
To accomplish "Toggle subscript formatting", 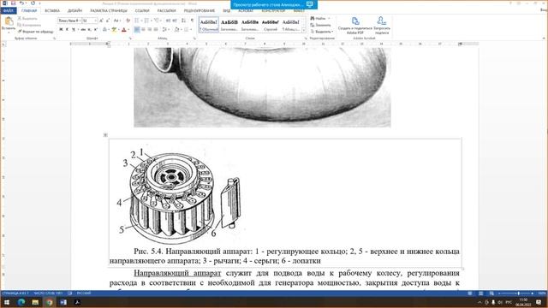I will [89, 30].
